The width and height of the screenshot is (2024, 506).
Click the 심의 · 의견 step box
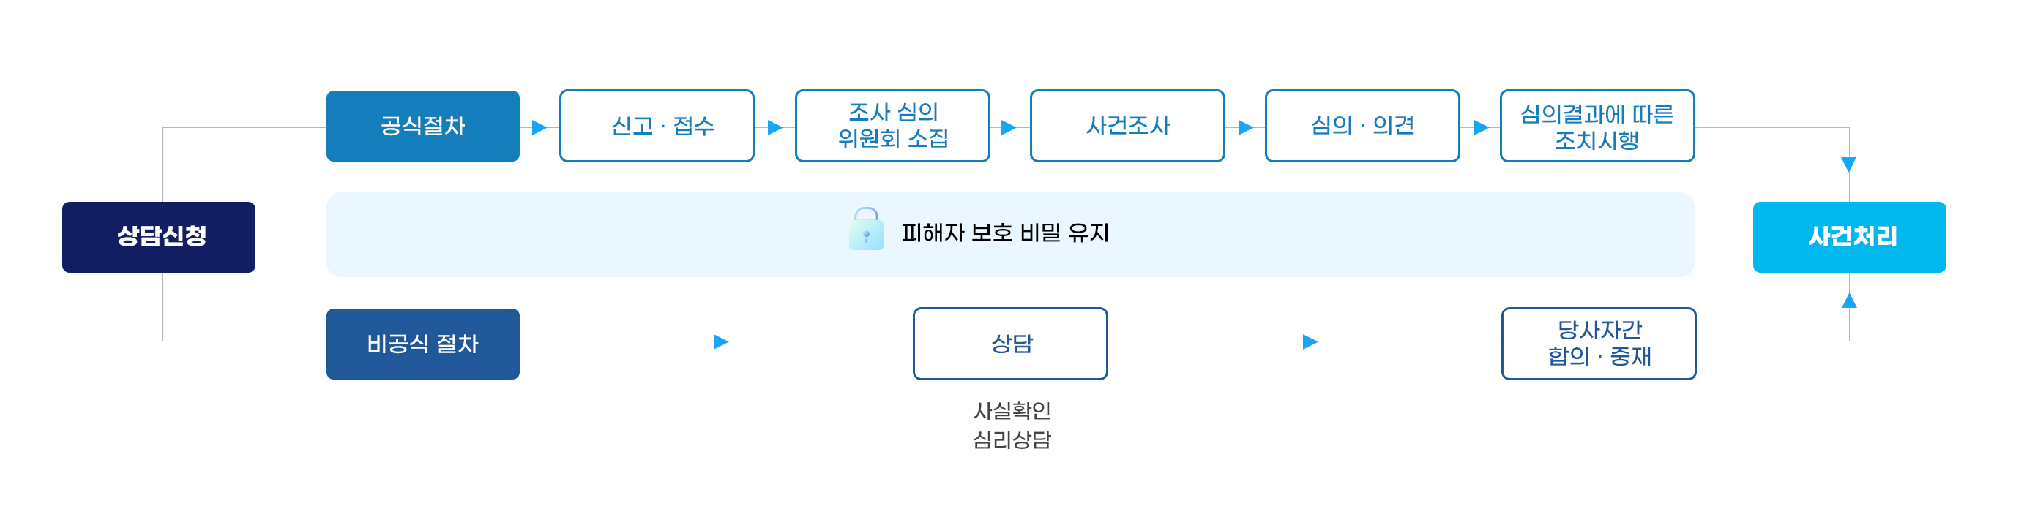coord(1362,126)
